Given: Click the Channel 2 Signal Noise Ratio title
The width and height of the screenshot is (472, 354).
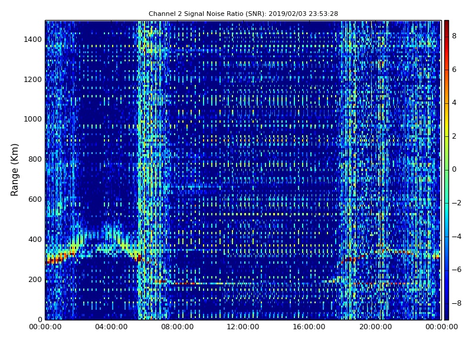Looking at the screenshot, I should tap(243, 14).
